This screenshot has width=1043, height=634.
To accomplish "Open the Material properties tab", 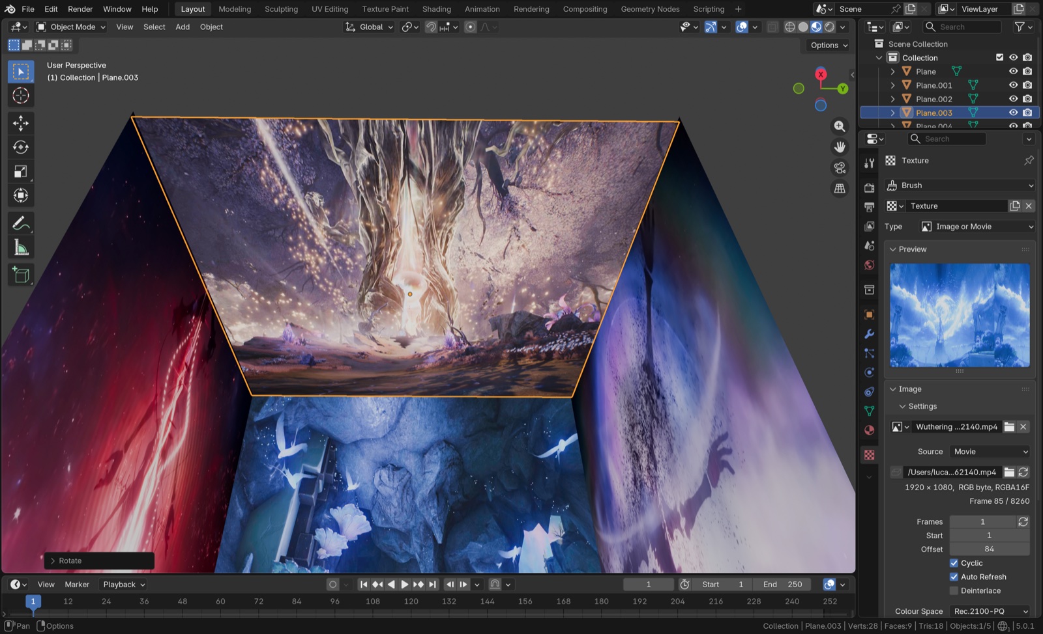I will (x=869, y=430).
